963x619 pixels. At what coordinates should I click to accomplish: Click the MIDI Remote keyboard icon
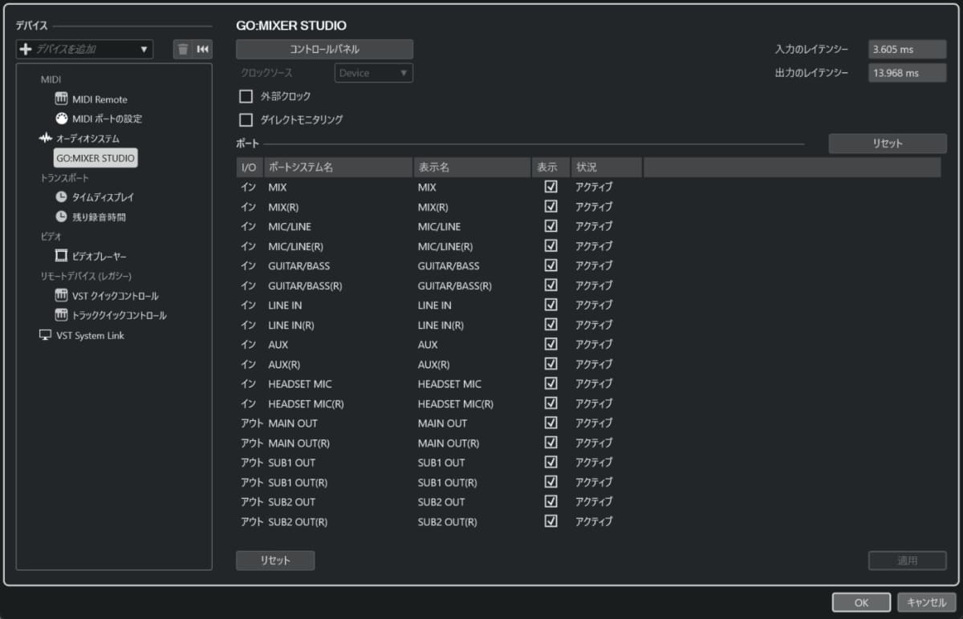[62, 99]
